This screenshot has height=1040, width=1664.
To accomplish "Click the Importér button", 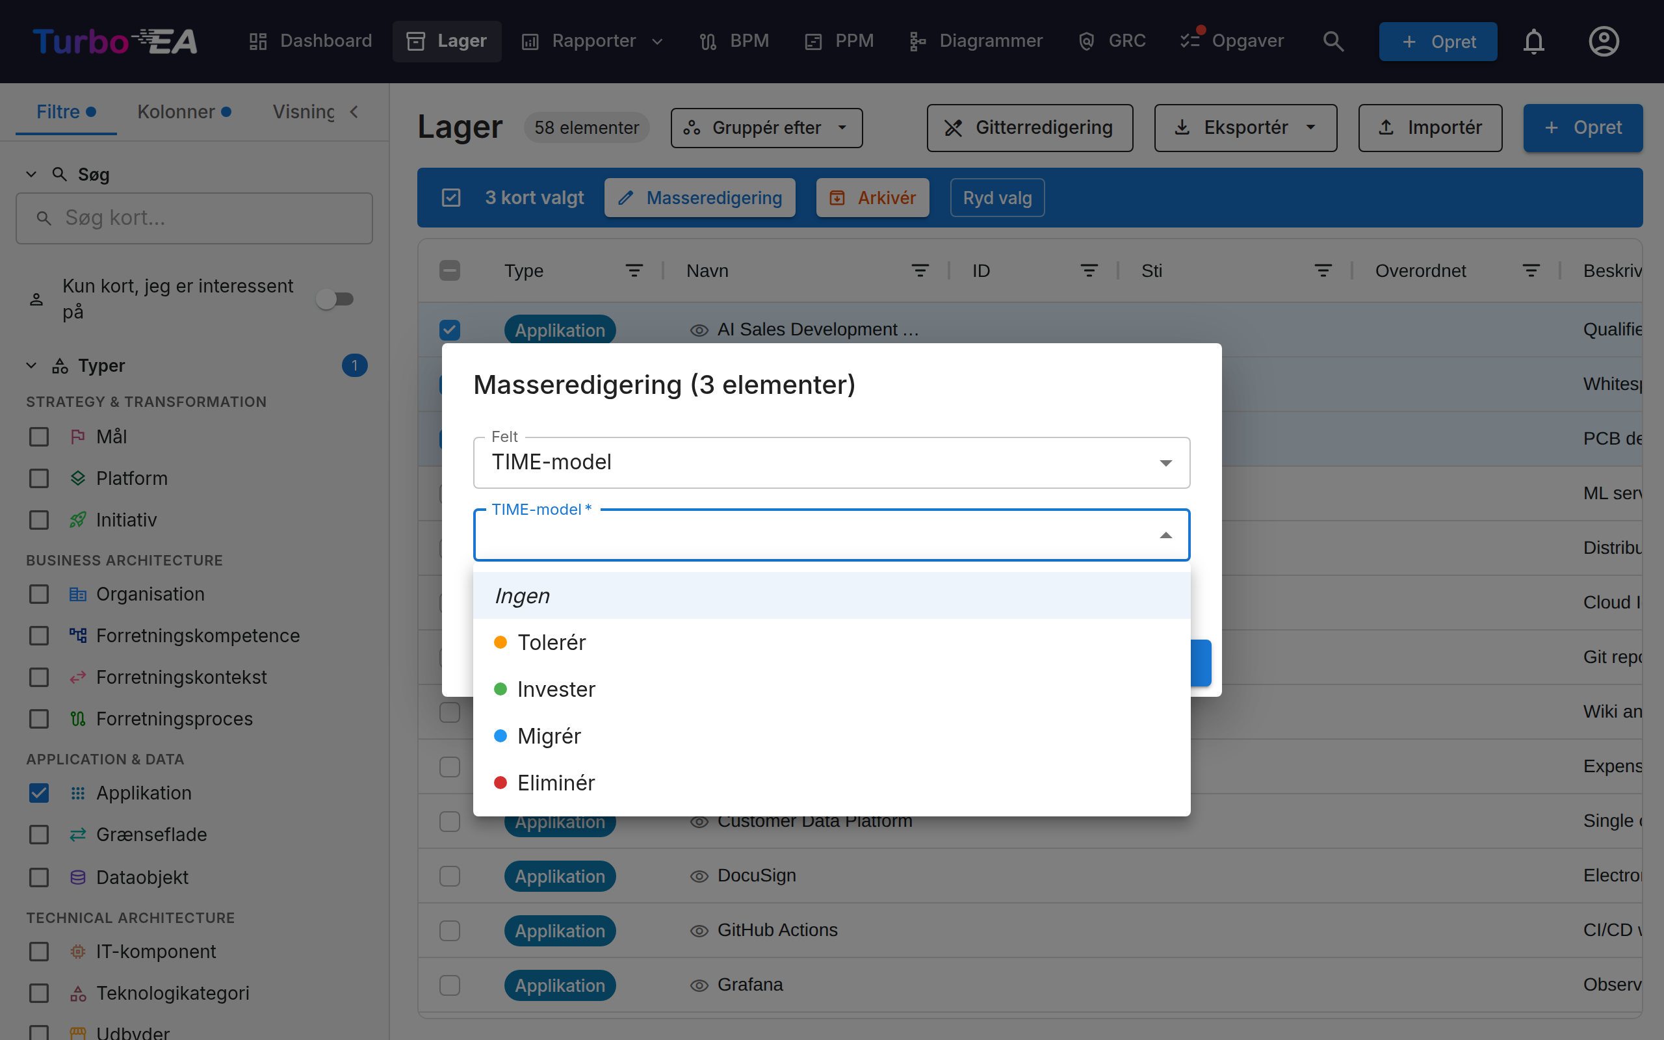I will coord(1430,128).
